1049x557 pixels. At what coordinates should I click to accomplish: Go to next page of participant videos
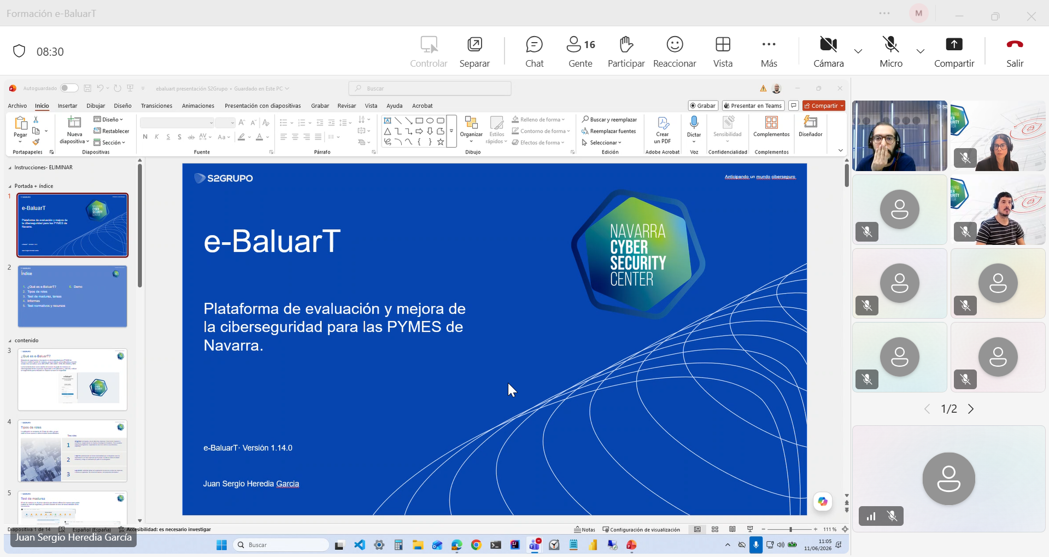pos(971,409)
